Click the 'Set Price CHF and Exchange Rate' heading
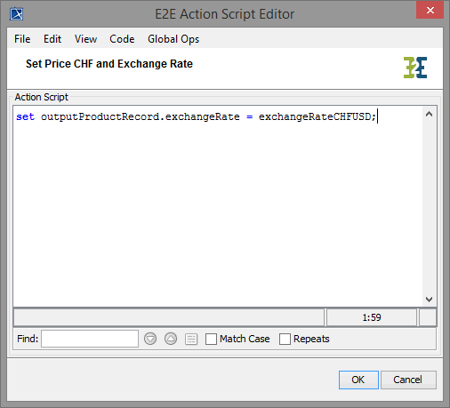Image resolution: width=450 pixels, height=408 pixels. tap(109, 64)
